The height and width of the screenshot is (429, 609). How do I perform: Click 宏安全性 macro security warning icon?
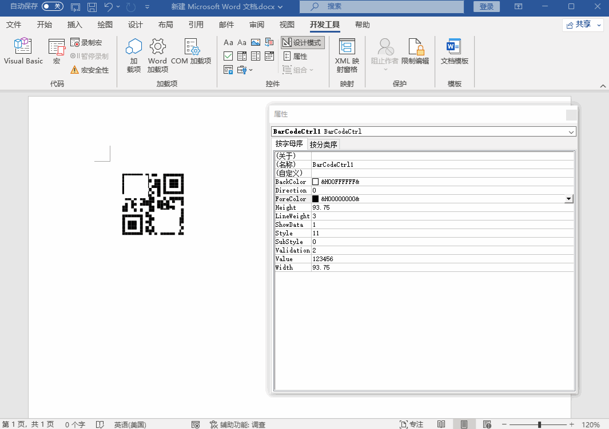75,70
